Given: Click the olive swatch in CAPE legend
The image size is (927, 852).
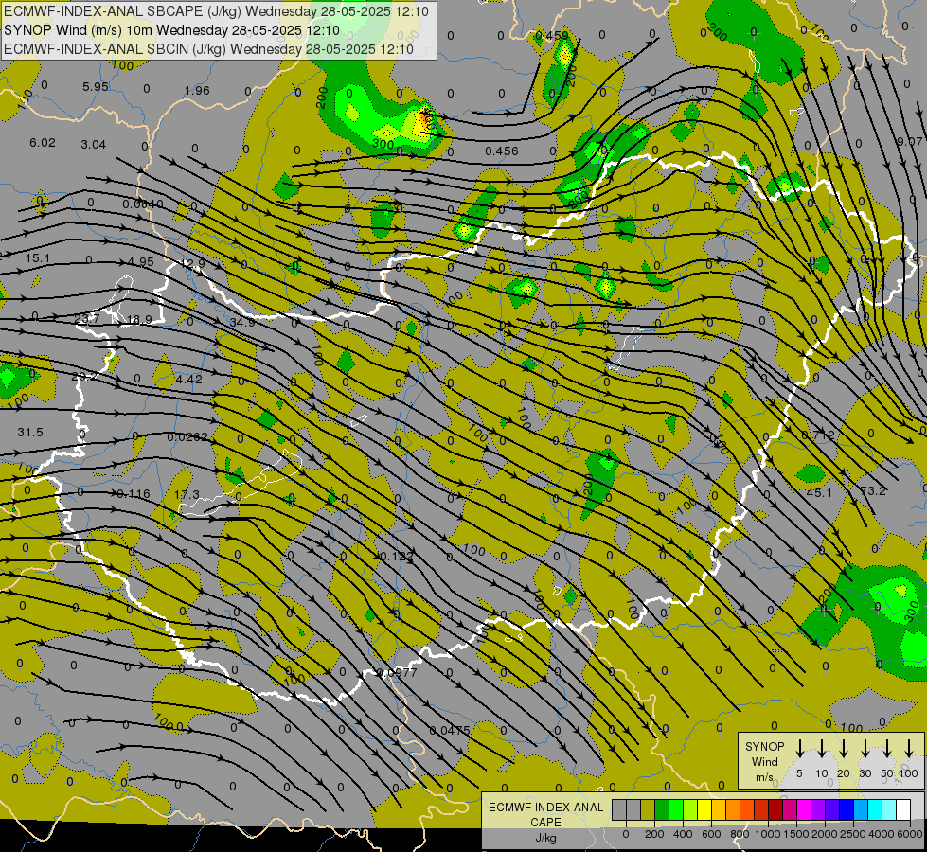Looking at the screenshot, I should click(648, 810).
